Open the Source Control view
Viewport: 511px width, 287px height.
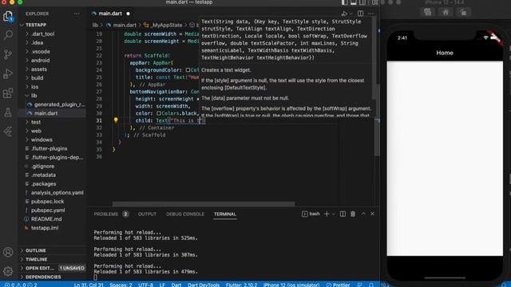click(x=8, y=54)
